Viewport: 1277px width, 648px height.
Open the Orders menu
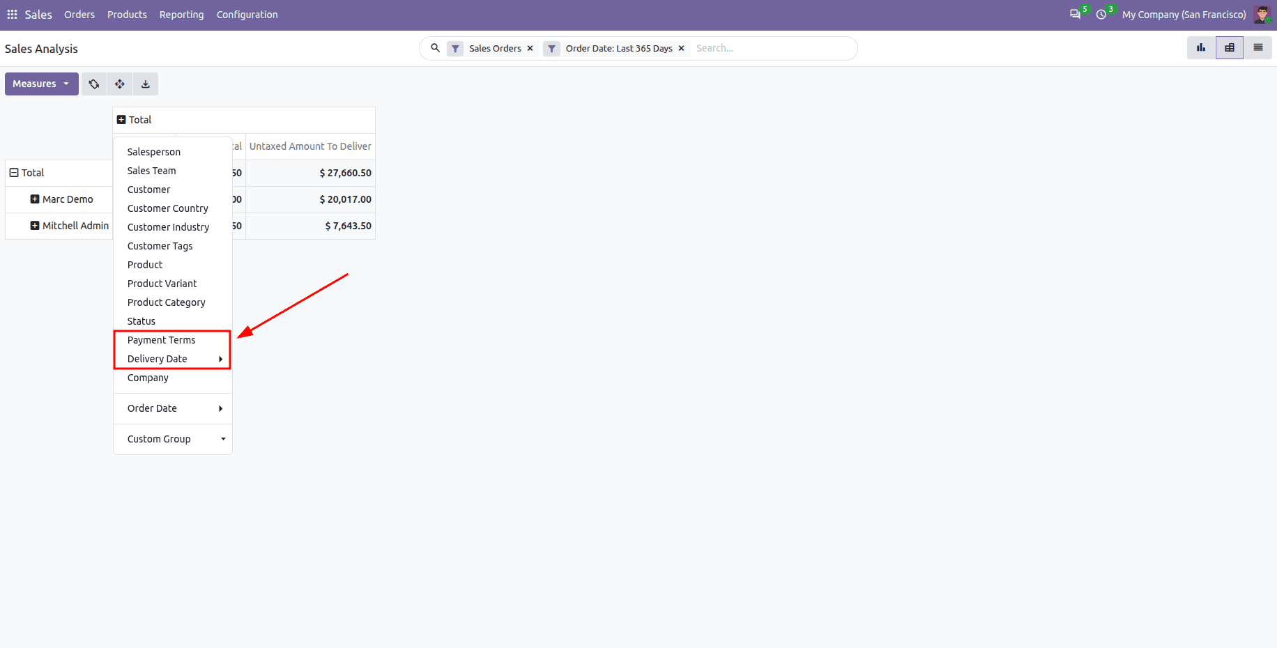(79, 15)
